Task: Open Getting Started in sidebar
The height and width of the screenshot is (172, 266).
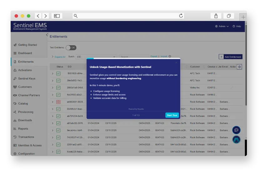Action: [x=28, y=45]
